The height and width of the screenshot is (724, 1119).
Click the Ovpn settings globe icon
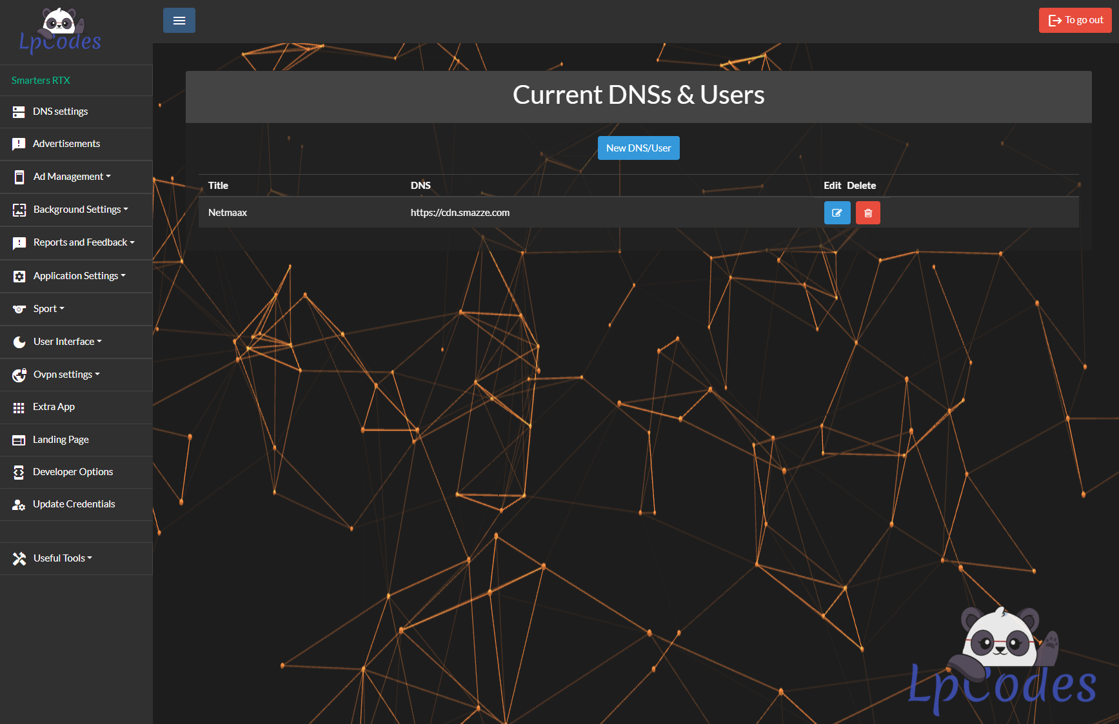tap(19, 375)
